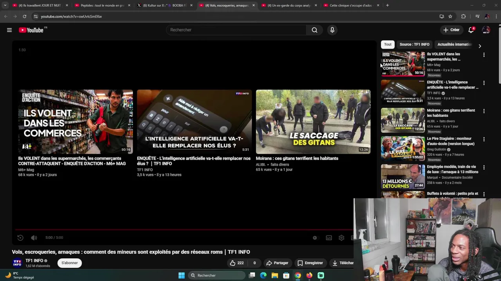Toggle autoplay switch in player
Image resolution: width=501 pixels, height=281 pixels.
coord(315,238)
